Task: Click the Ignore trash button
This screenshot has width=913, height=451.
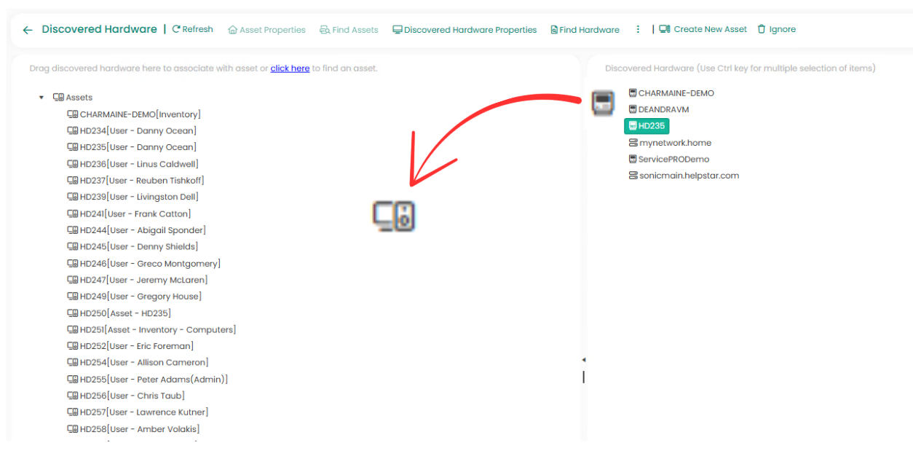Action: pyautogui.click(x=776, y=30)
